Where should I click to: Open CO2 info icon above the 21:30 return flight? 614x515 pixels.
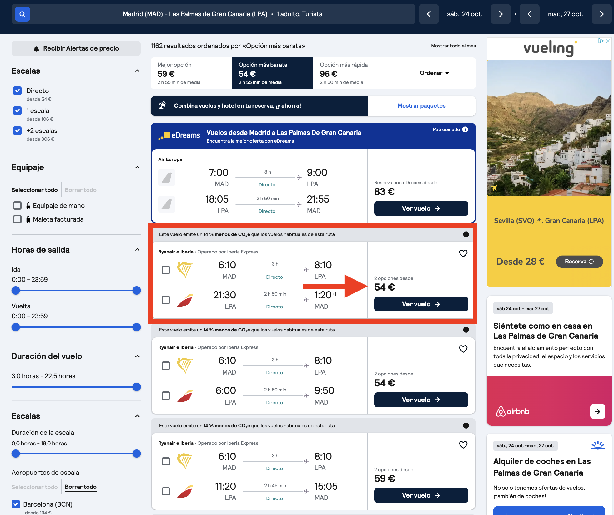click(x=466, y=234)
